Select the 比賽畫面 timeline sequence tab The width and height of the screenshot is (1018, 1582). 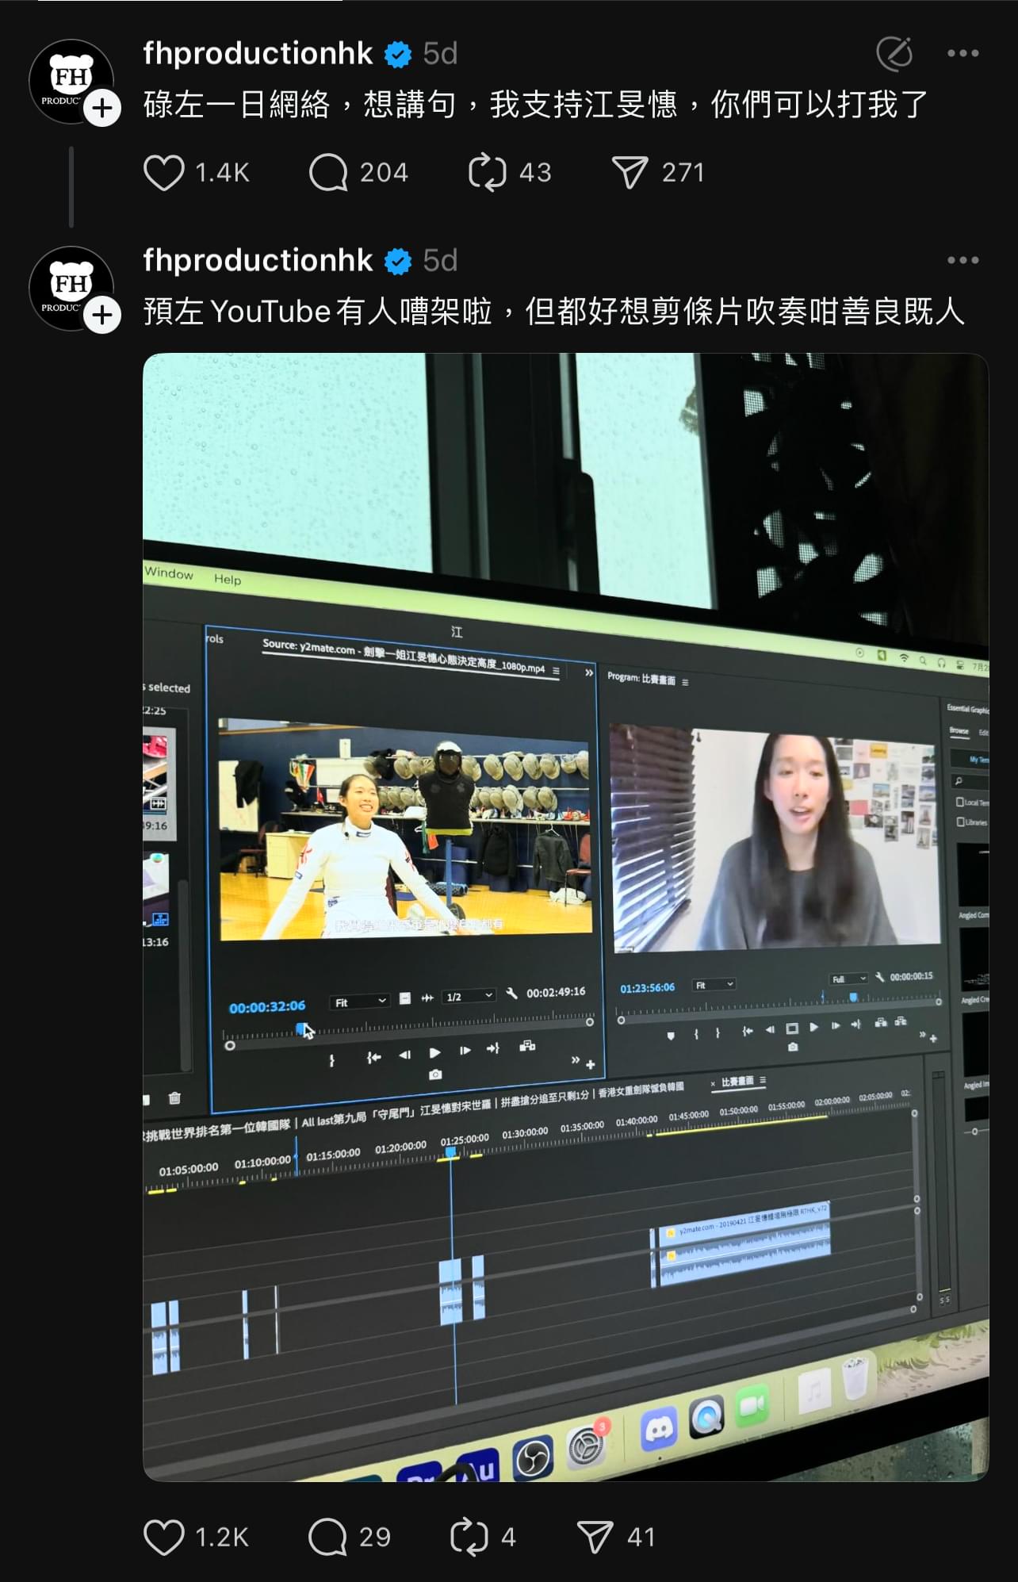point(737,1082)
